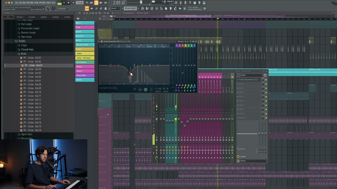Screen dimensions: 337x189
Task: Collapse the Kicks folder
Action: pyautogui.click(x=24, y=54)
